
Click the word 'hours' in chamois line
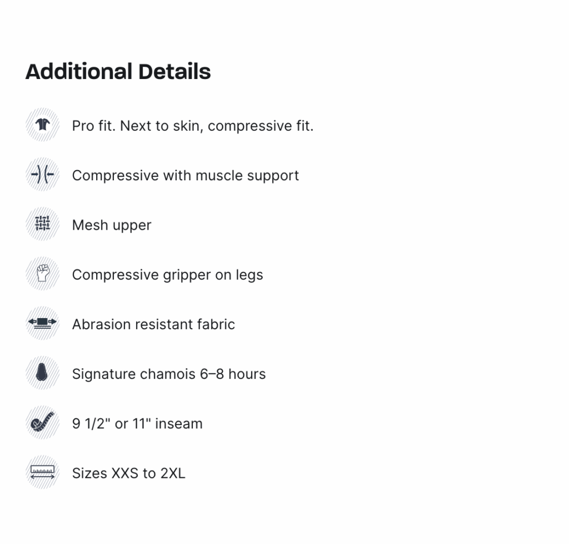(x=247, y=374)
